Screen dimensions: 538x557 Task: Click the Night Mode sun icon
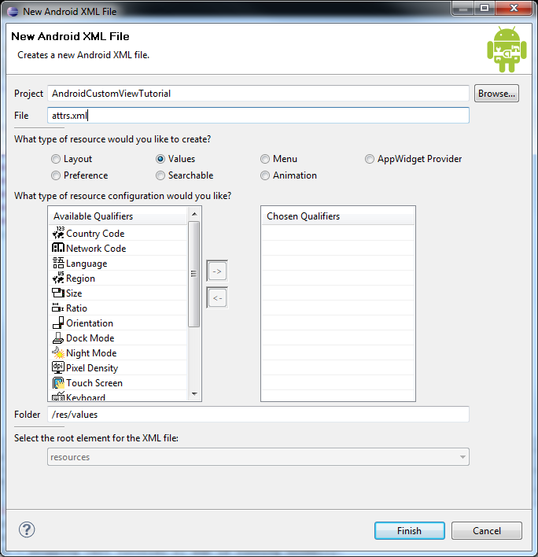click(x=58, y=352)
